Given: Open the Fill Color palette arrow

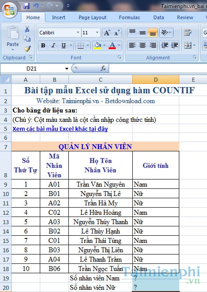Looking at the screenshot, I should 104,45.
